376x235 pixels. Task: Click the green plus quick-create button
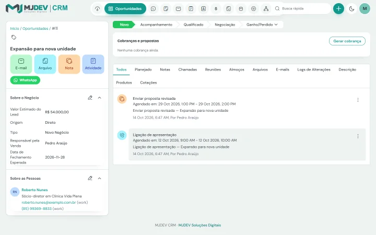(x=338, y=9)
